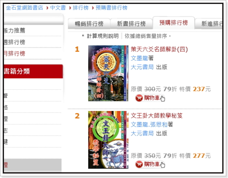Open the book title 文王卦大師教學秘笈
The height and width of the screenshot is (178, 228).
[x=157, y=116]
